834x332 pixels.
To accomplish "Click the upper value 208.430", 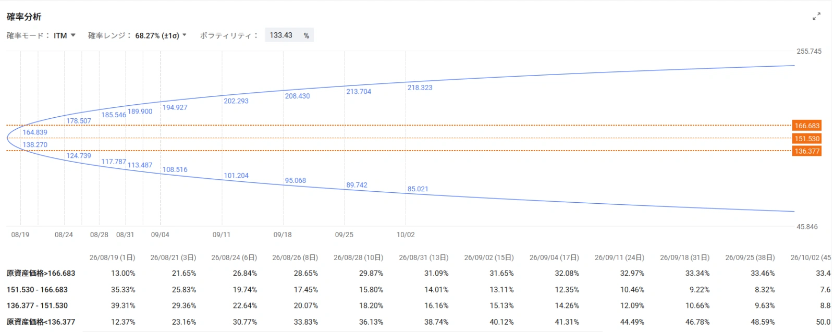I will coord(297,96).
